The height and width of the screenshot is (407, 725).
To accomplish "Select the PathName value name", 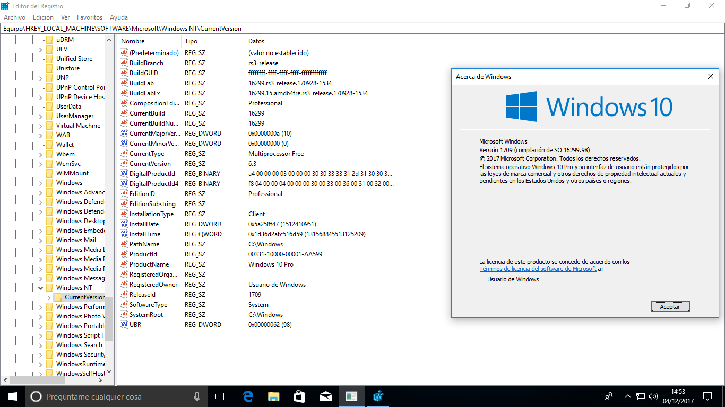I will pos(144,244).
